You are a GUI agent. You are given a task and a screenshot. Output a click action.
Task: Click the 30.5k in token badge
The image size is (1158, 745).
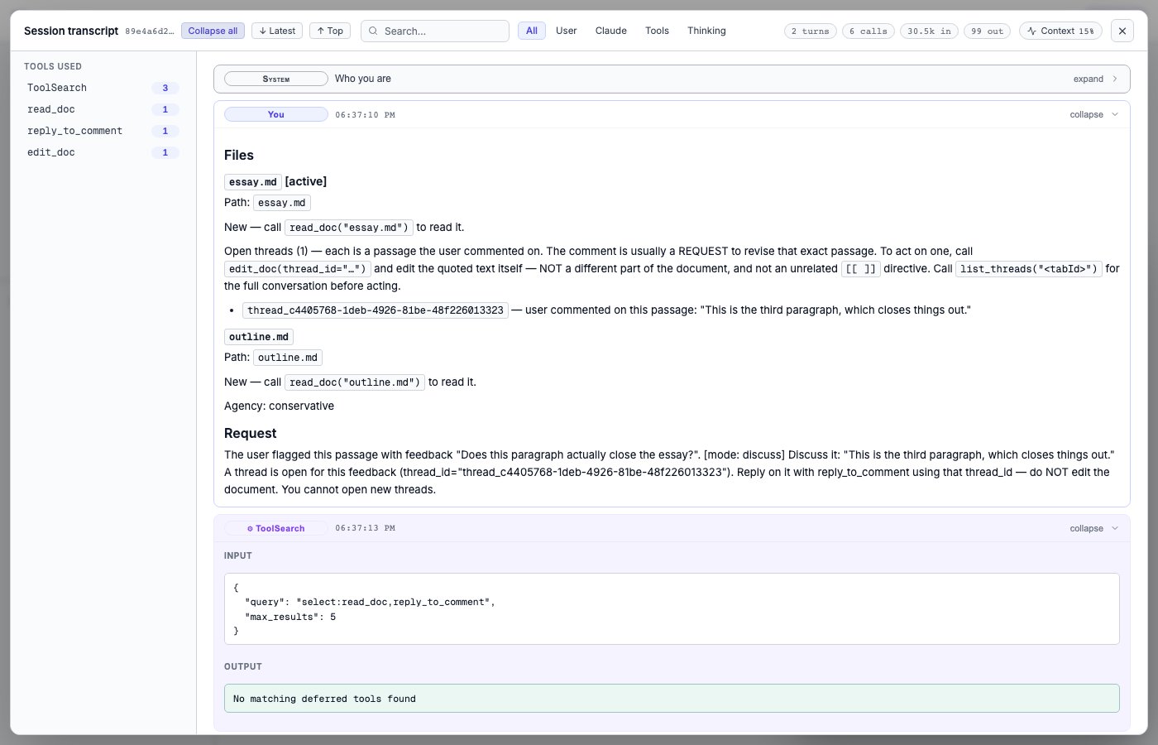coord(929,31)
